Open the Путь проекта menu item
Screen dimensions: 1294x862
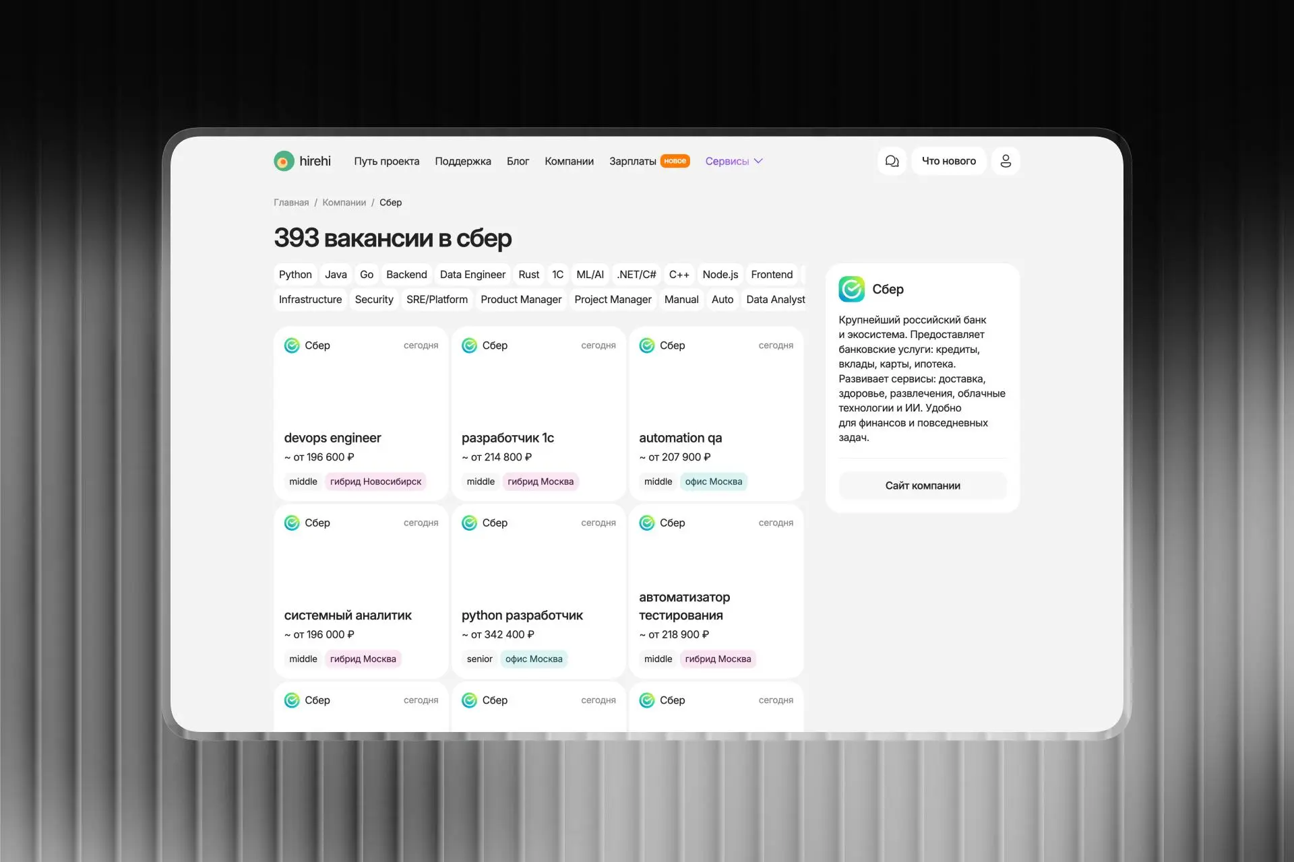[387, 161]
